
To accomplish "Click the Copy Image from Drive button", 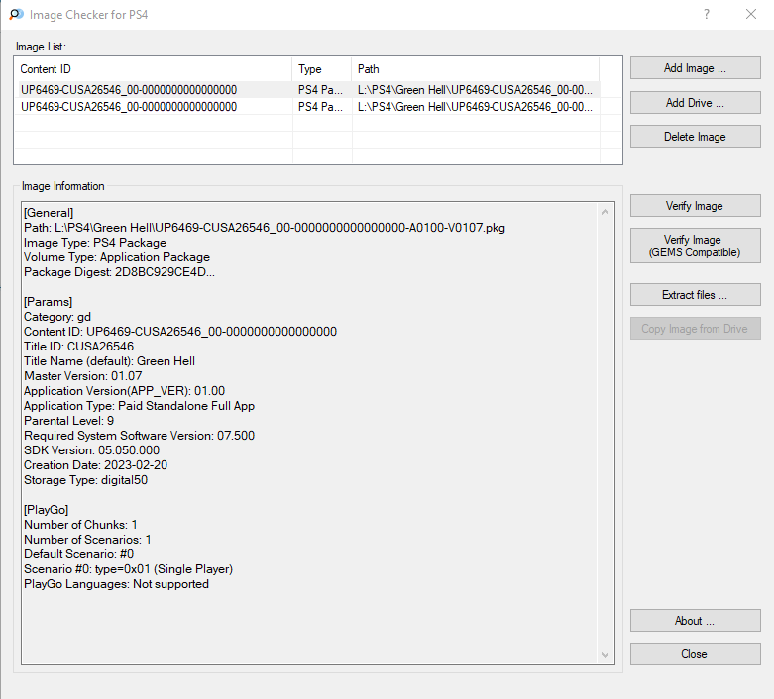I will coord(695,329).
